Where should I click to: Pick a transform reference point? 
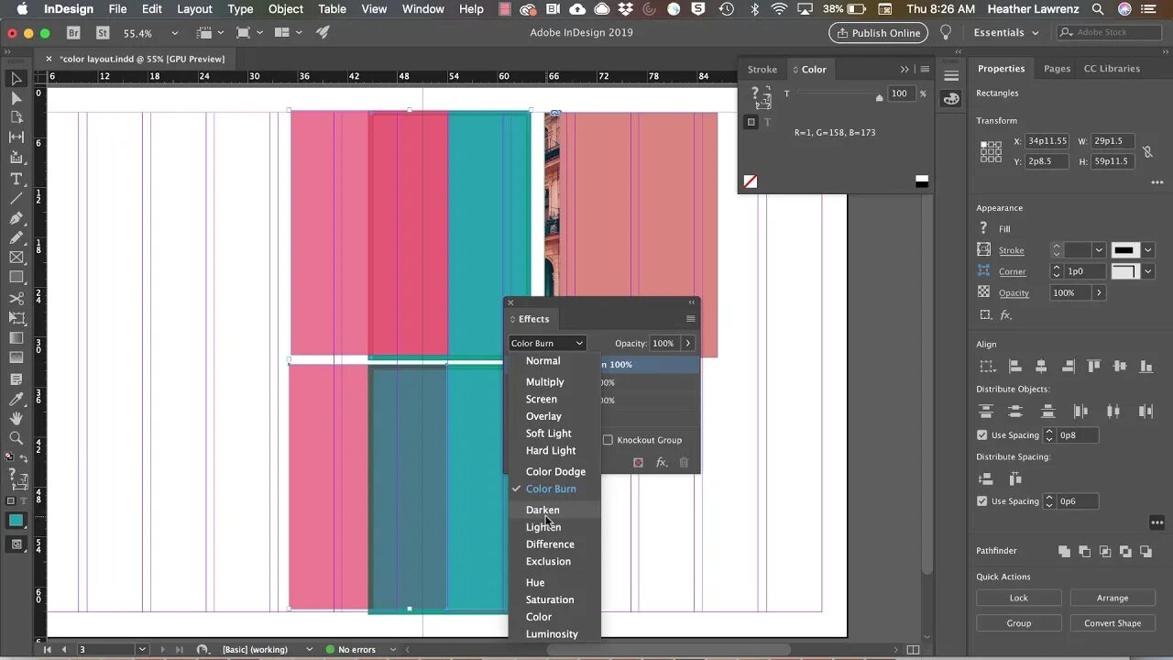pos(991,151)
